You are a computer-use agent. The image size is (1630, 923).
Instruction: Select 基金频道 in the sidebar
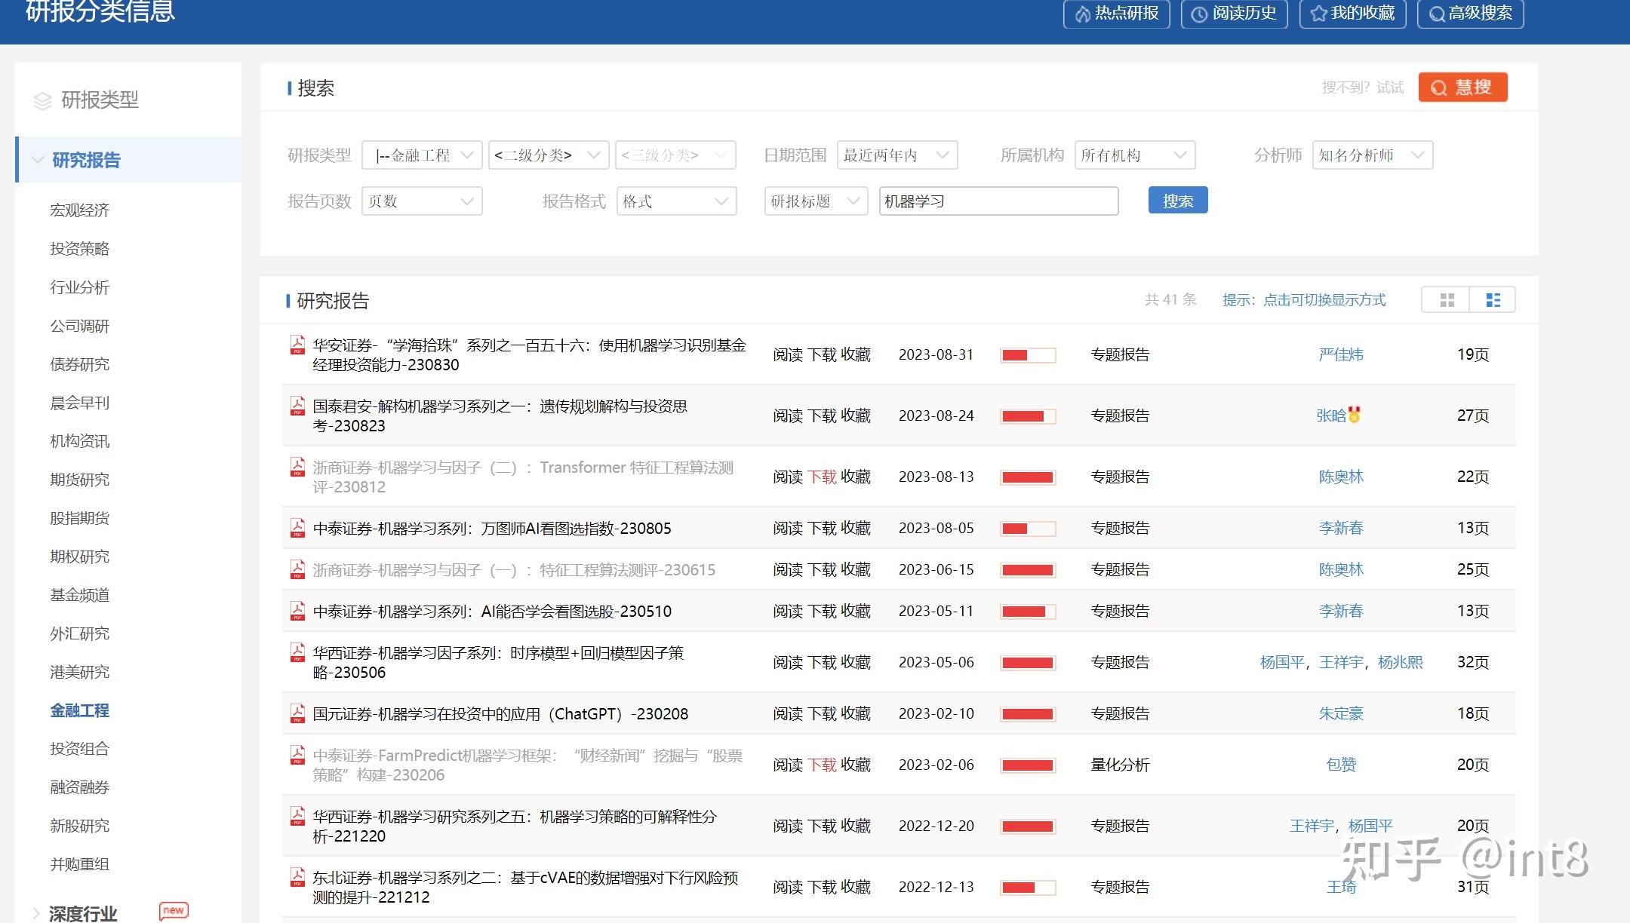click(x=79, y=595)
